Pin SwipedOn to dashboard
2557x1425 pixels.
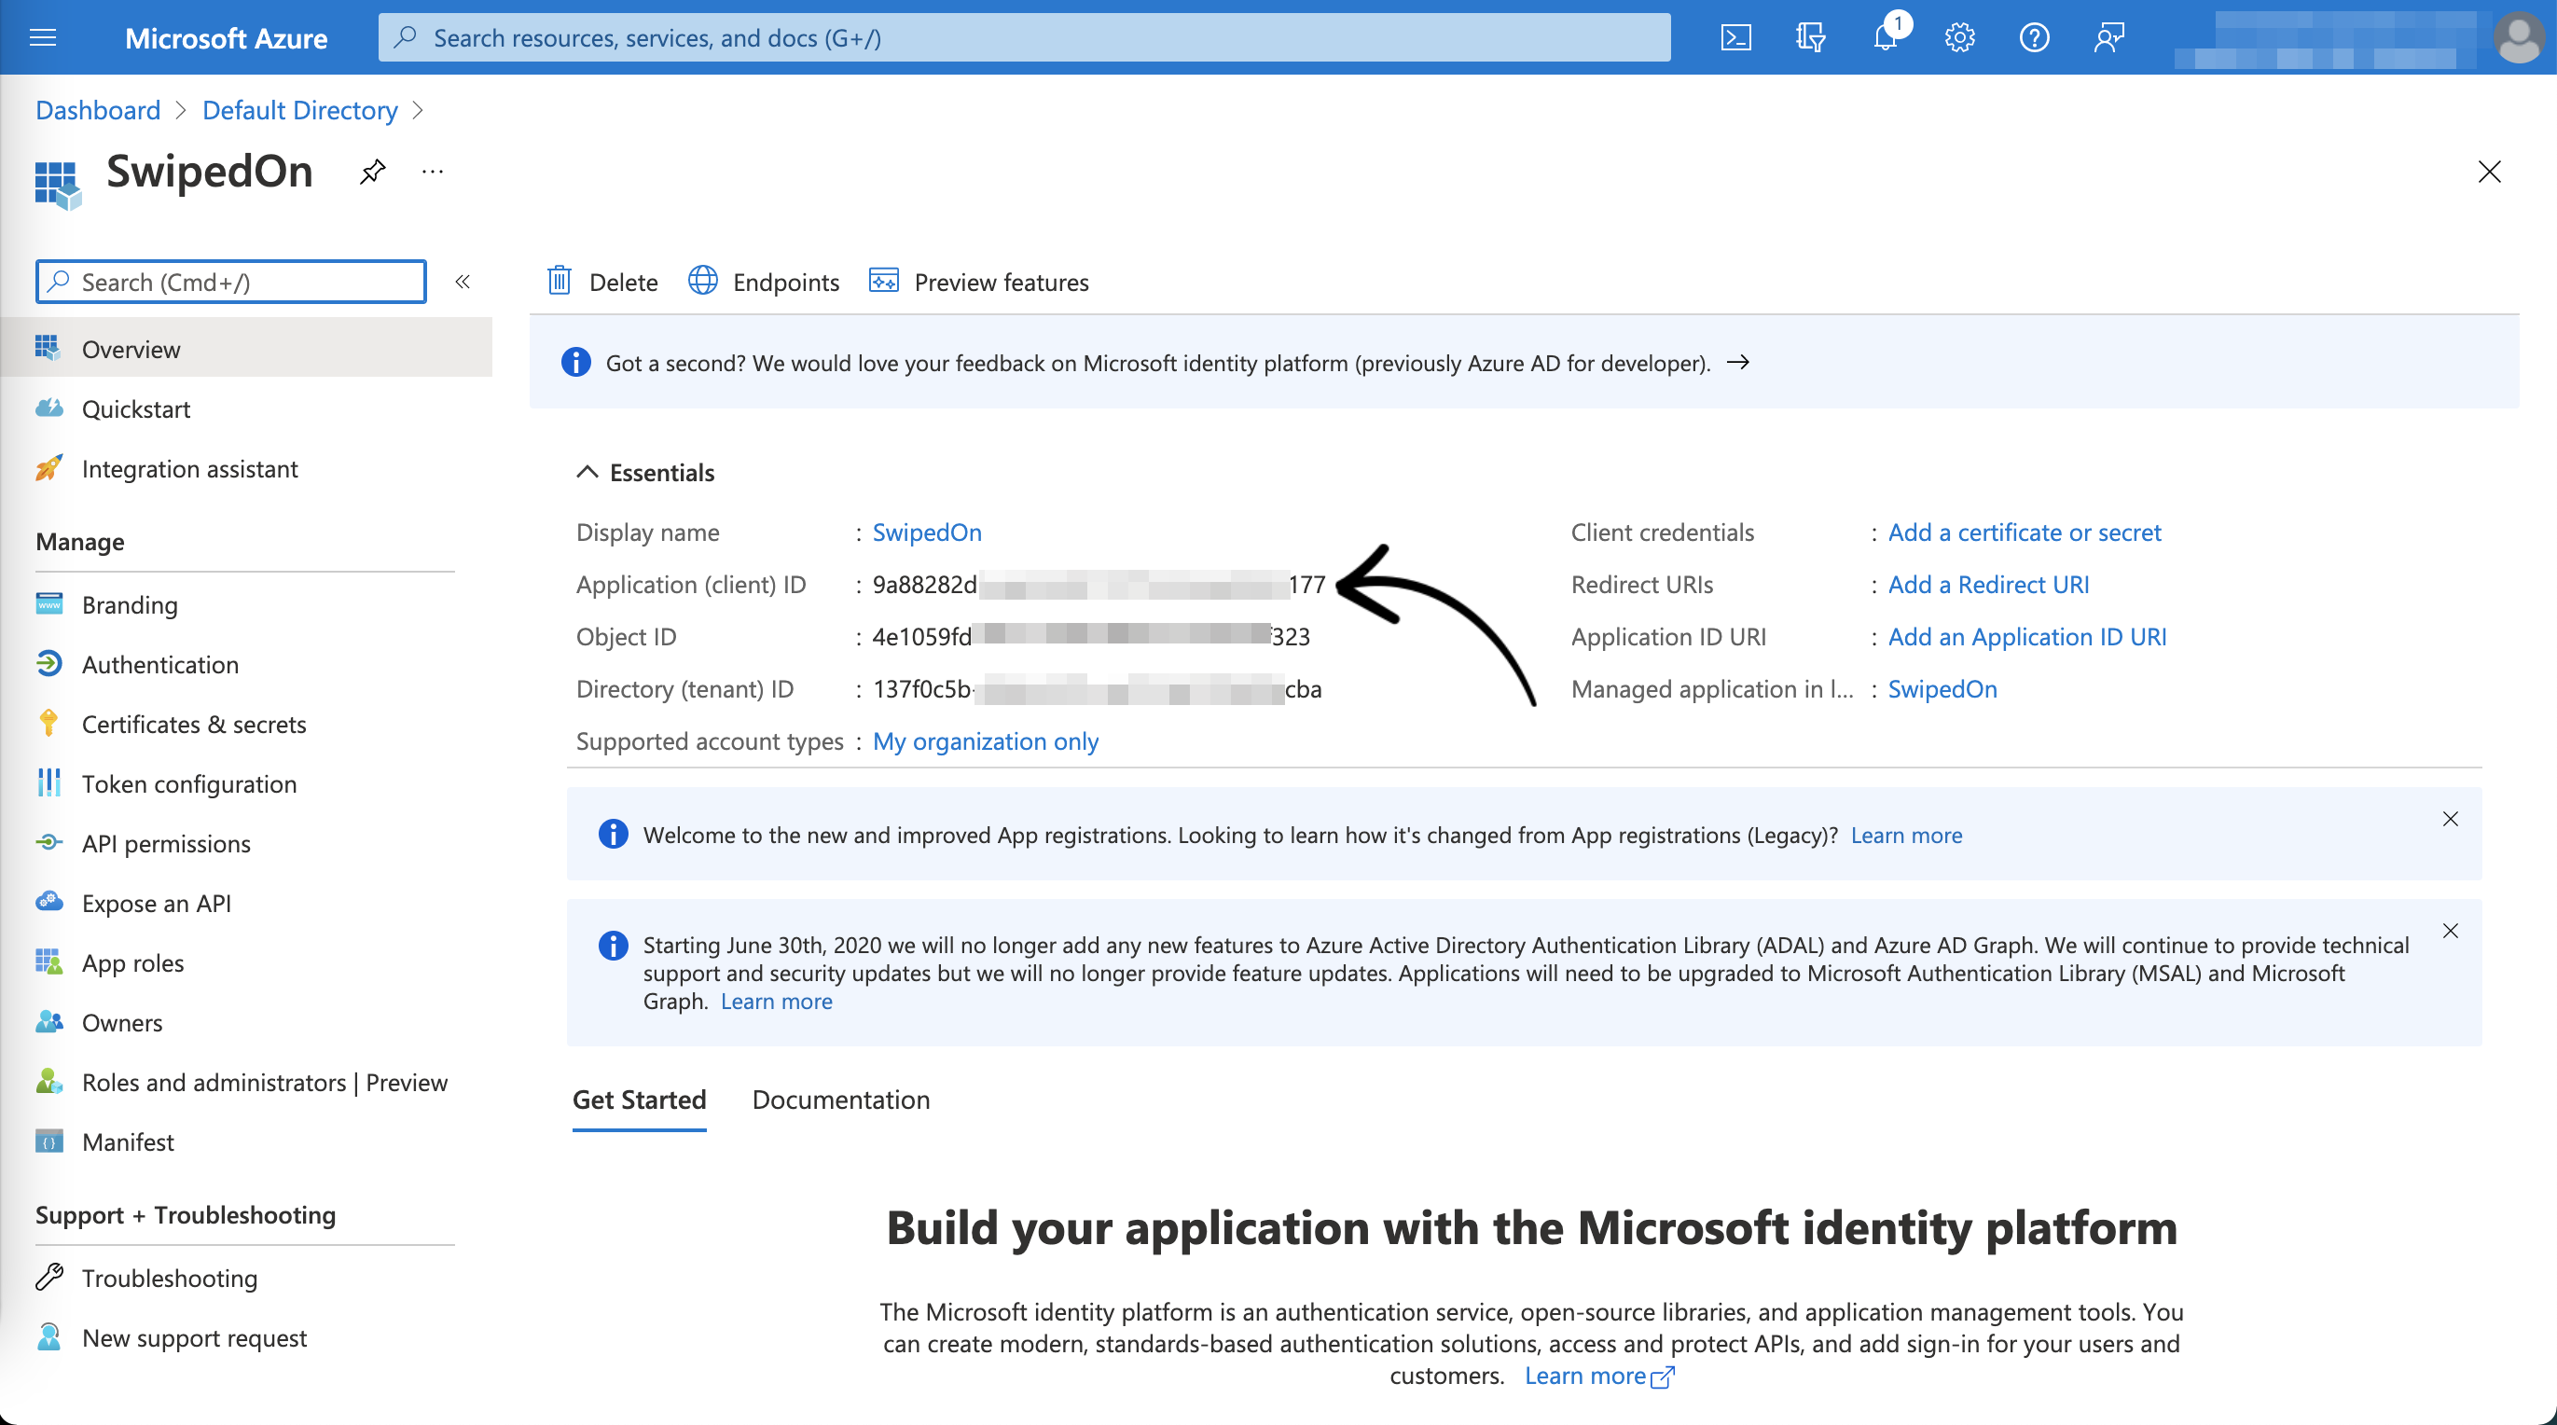click(372, 172)
